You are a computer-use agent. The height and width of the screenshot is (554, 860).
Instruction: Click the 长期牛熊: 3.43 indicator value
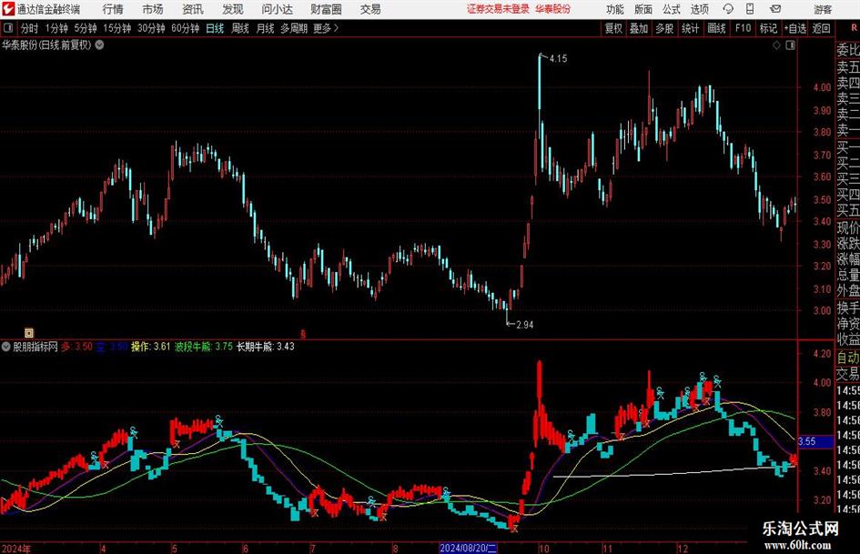click(266, 347)
